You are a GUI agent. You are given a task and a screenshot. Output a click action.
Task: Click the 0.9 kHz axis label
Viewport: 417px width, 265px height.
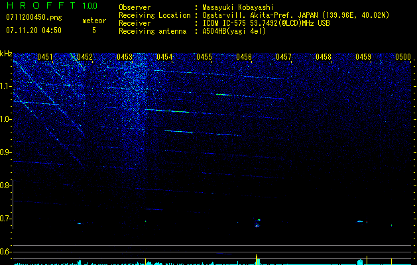click(x=5, y=152)
